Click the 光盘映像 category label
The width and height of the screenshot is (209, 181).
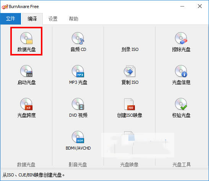[x=129, y=165]
